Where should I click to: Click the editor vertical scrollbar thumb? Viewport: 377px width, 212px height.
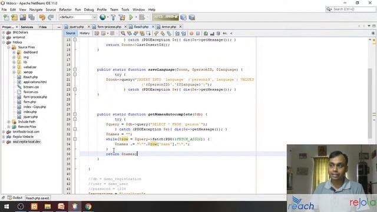coord(370,104)
